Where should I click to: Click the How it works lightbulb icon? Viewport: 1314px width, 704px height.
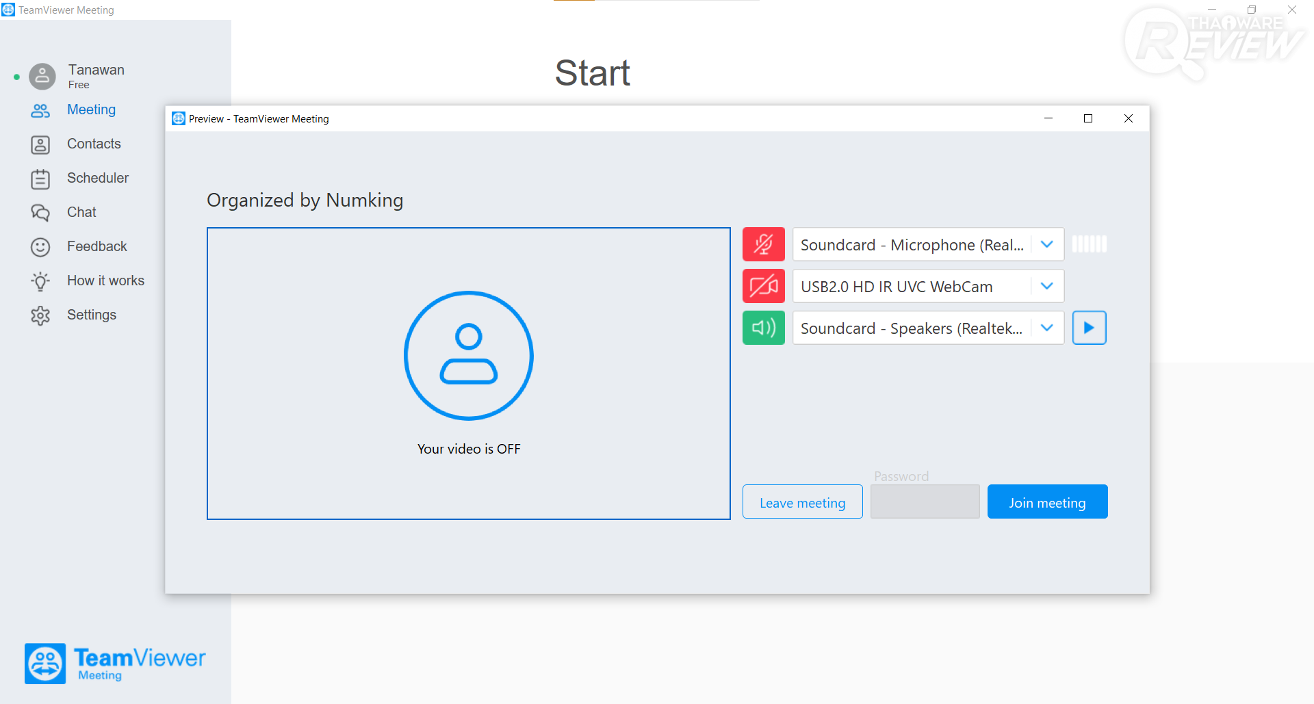40,281
